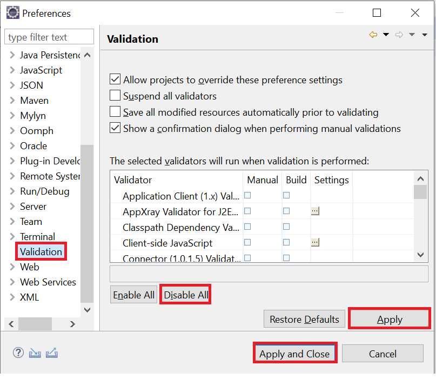Expand the Java Persistence tree item

point(12,55)
